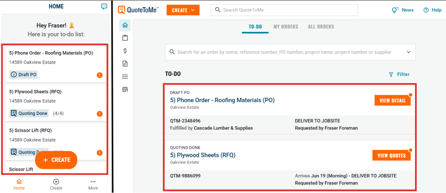This screenshot has height=193, width=446.
Task: Click the VIEW DETAIL button
Action: (393, 101)
